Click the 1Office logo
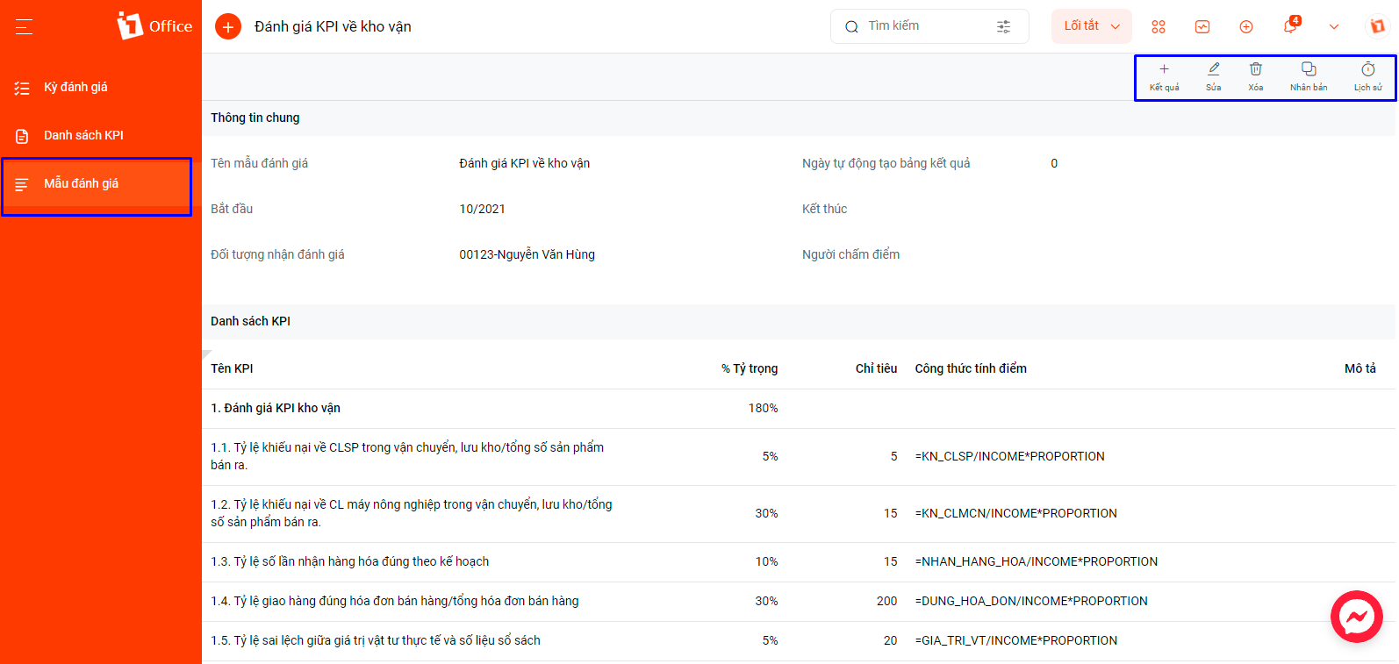Image resolution: width=1399 pixels, height=664 pixels. [x=154, y=26]
